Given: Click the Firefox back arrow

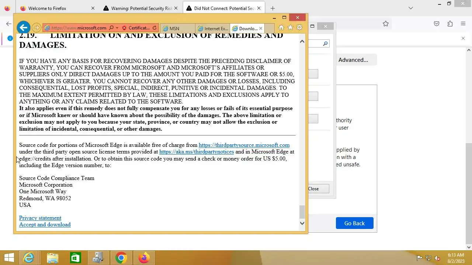Looking at the screenshot, I should click(9, 24).
